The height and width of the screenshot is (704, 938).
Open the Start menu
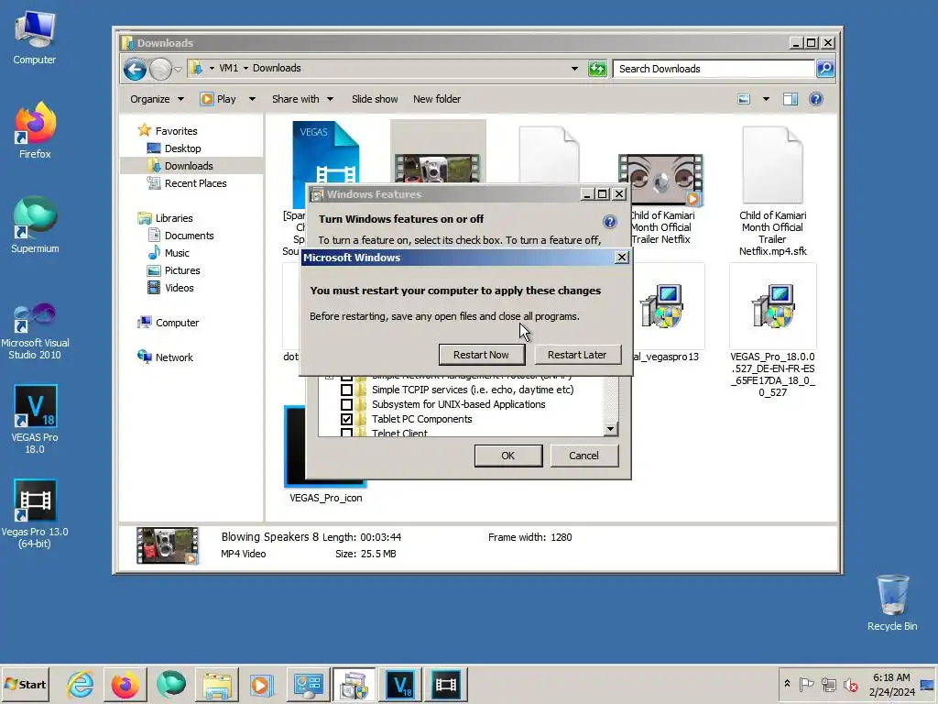coord(25,684)
